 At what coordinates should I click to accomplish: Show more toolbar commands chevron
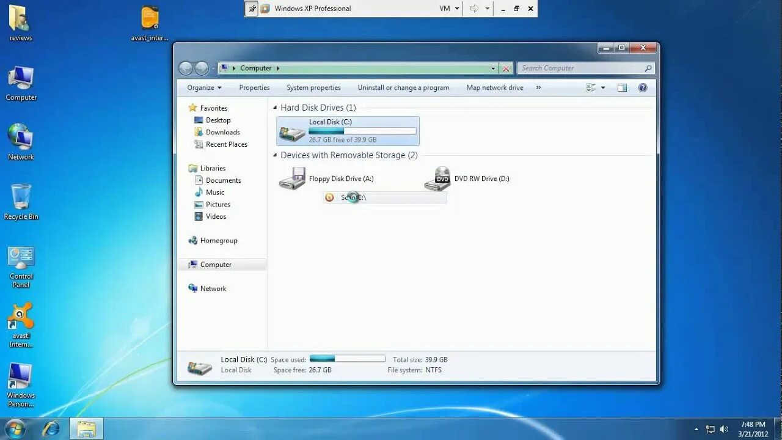pyautogui.click(x=538, y=87)
